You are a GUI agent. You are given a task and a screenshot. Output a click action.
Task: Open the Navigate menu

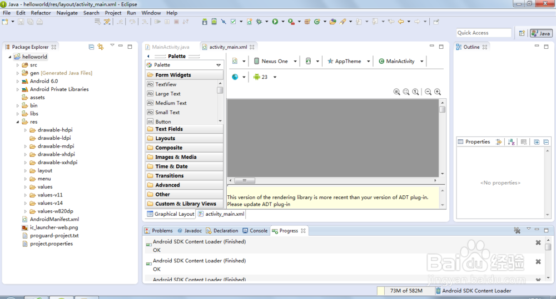tap(67, 13)
